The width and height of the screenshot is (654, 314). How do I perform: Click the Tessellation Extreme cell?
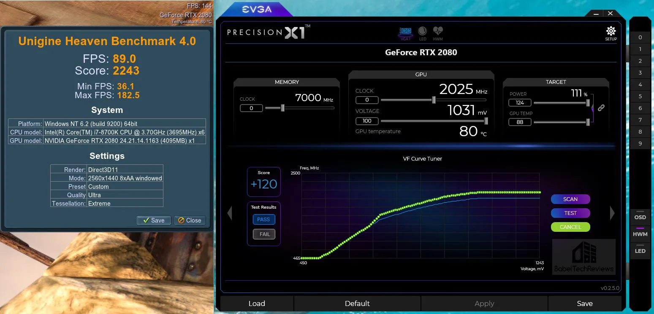pyautogui.click(x=125, y=203)
